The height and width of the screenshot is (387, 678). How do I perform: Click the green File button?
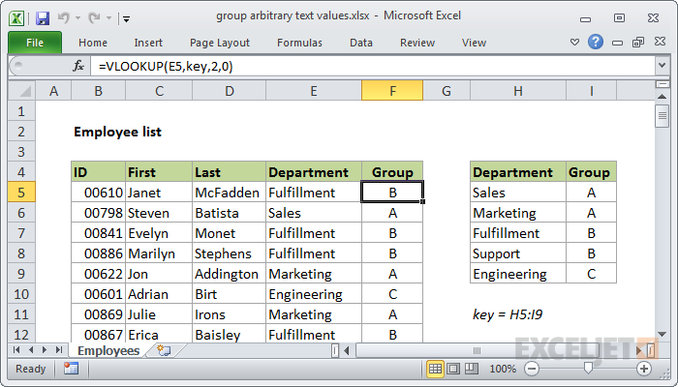coord(35,43)
